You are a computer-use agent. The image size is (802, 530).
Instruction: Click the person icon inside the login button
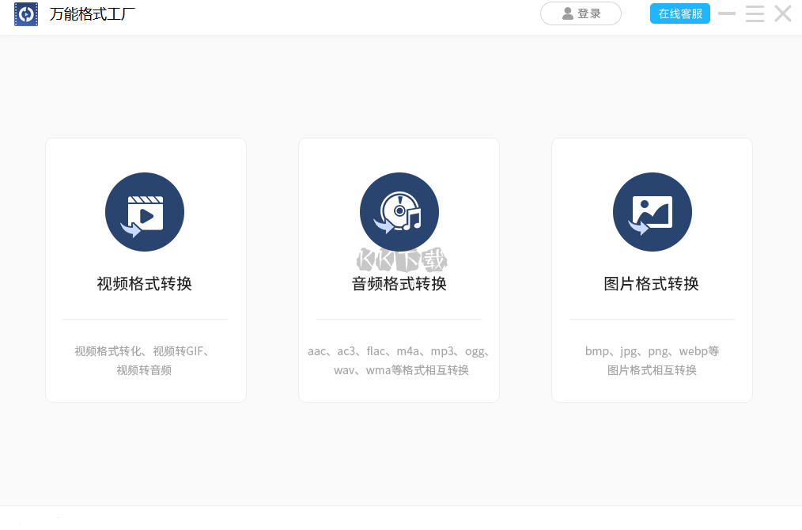[567, 13]
